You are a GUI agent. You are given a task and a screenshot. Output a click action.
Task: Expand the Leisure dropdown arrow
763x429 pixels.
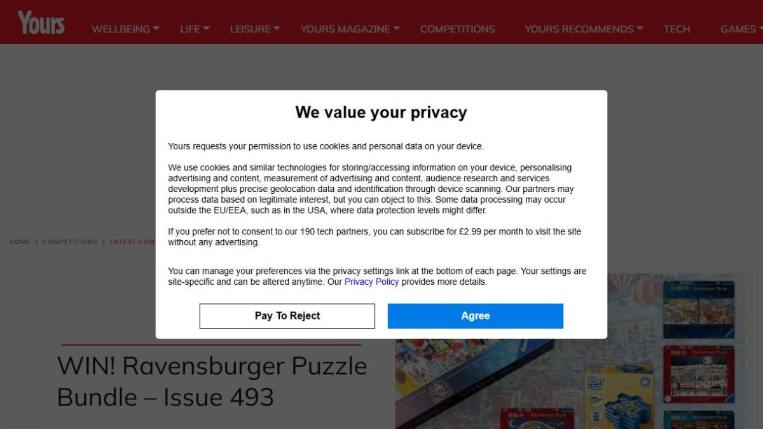coord(277,29)
